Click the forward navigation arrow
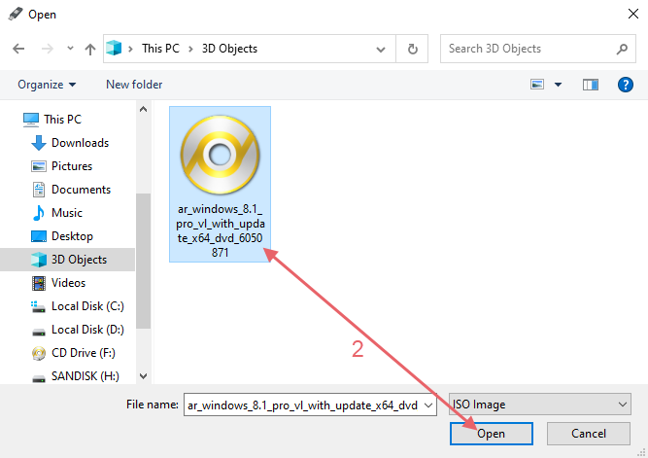Image resolution: width=648 pixels, height=458 pixels. (x=48, y=49)
